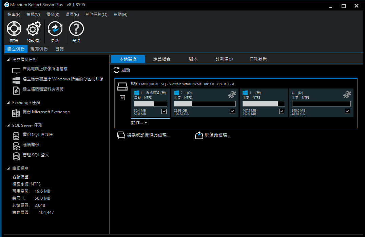365x237 pixels.
Task: Open the 還原(R) menu
Action: coord(72,15)
